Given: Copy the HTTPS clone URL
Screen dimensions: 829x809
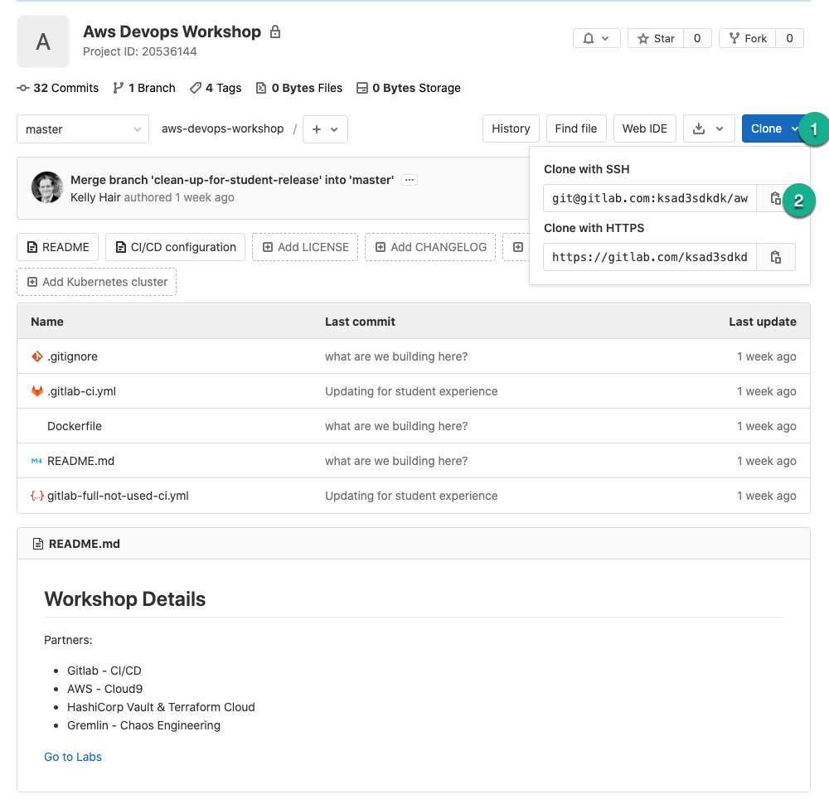Looking at the screenshot, I should [x=776, y=257].
